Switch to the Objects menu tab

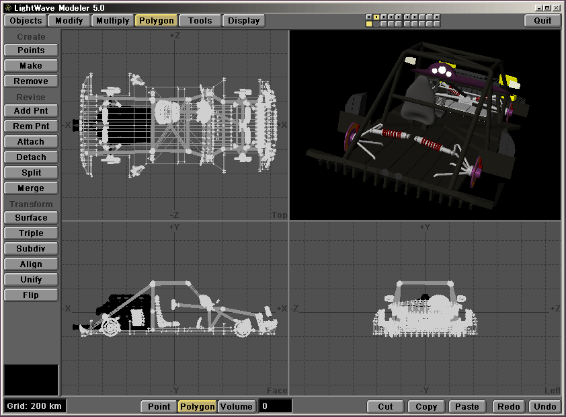[26, 21]
